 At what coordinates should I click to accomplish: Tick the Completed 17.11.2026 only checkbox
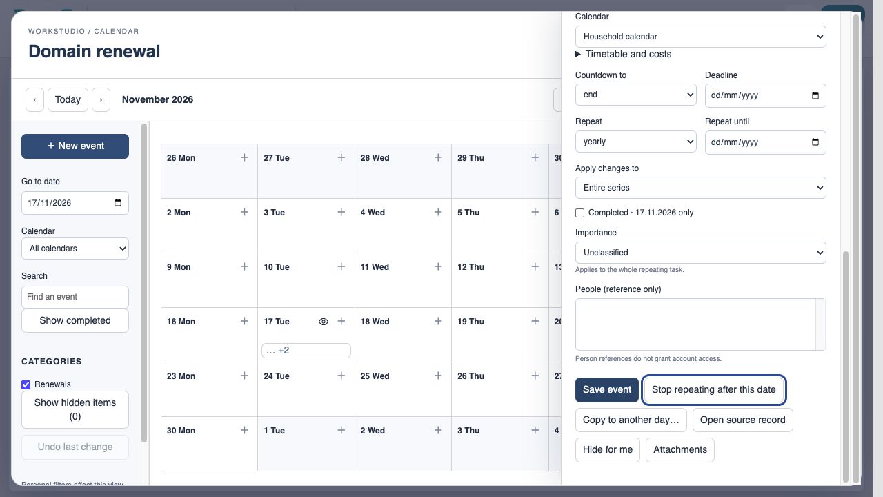(579, 213)
